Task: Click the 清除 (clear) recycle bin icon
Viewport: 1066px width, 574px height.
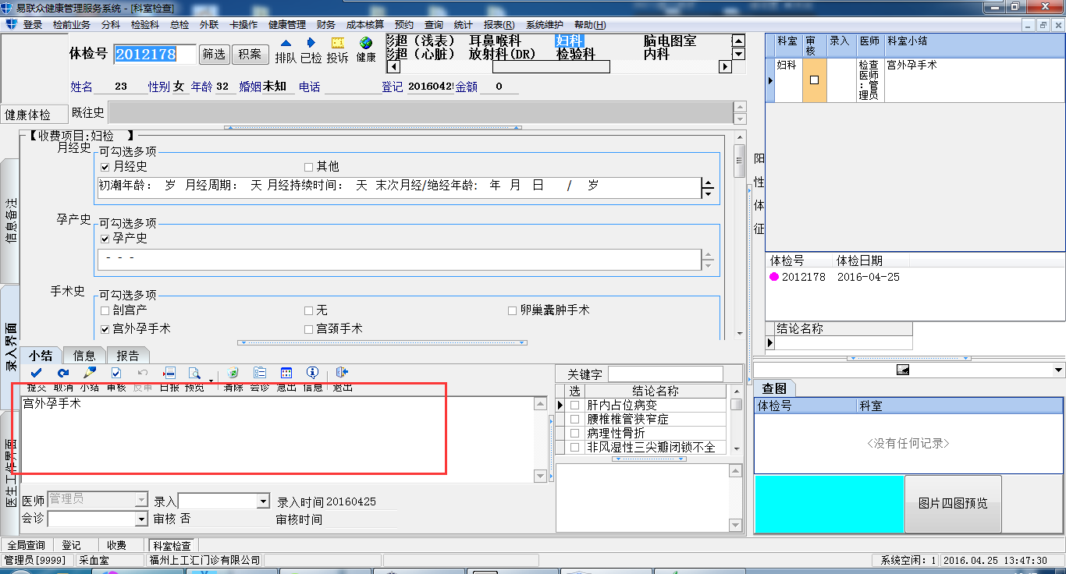Action: click(233, 373)
